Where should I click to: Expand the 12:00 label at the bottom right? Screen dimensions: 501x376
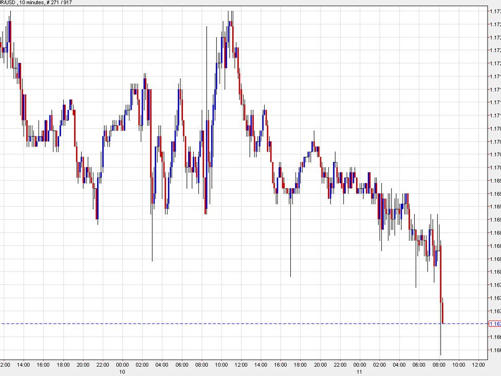pos(478,364)
